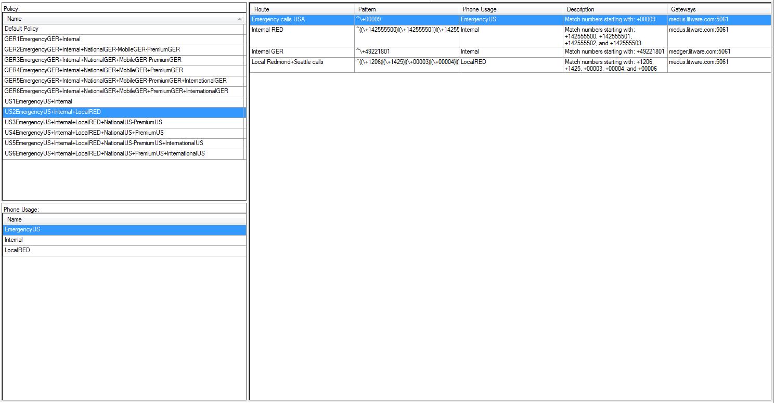This screenshot has height=403, width=775.
Task: Sort routes by Description column header
Action: [615, 9]
